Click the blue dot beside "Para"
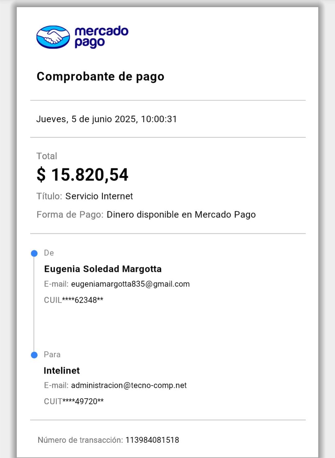 pos(34,355)
